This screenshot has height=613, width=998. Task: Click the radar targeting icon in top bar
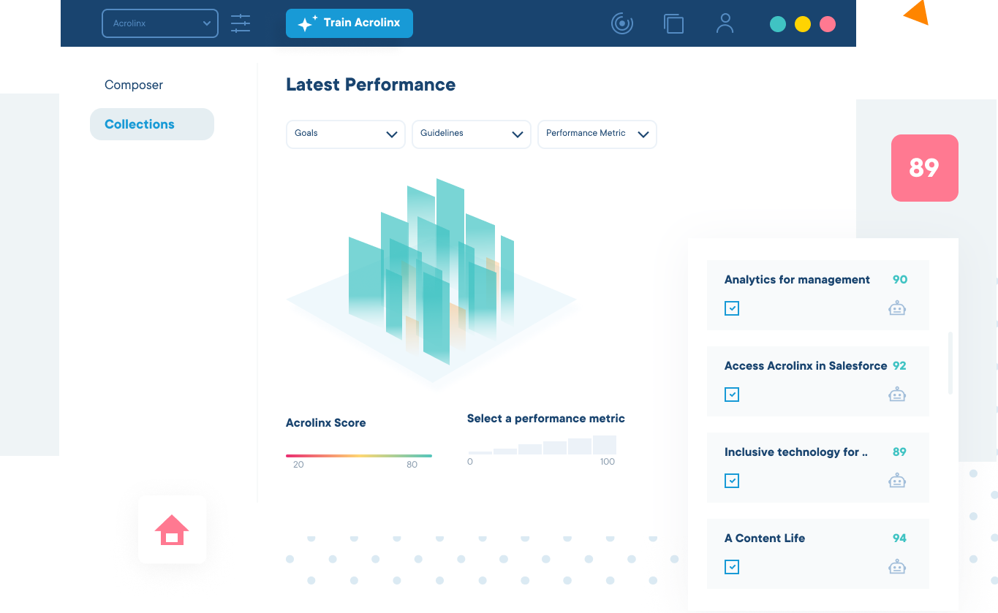point(622,23)
